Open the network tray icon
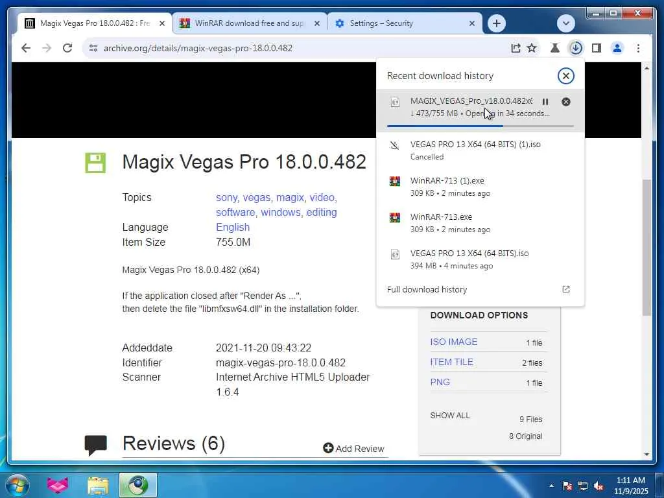The height and width of the screenshot is (498, 664). [x=583, y=486]
